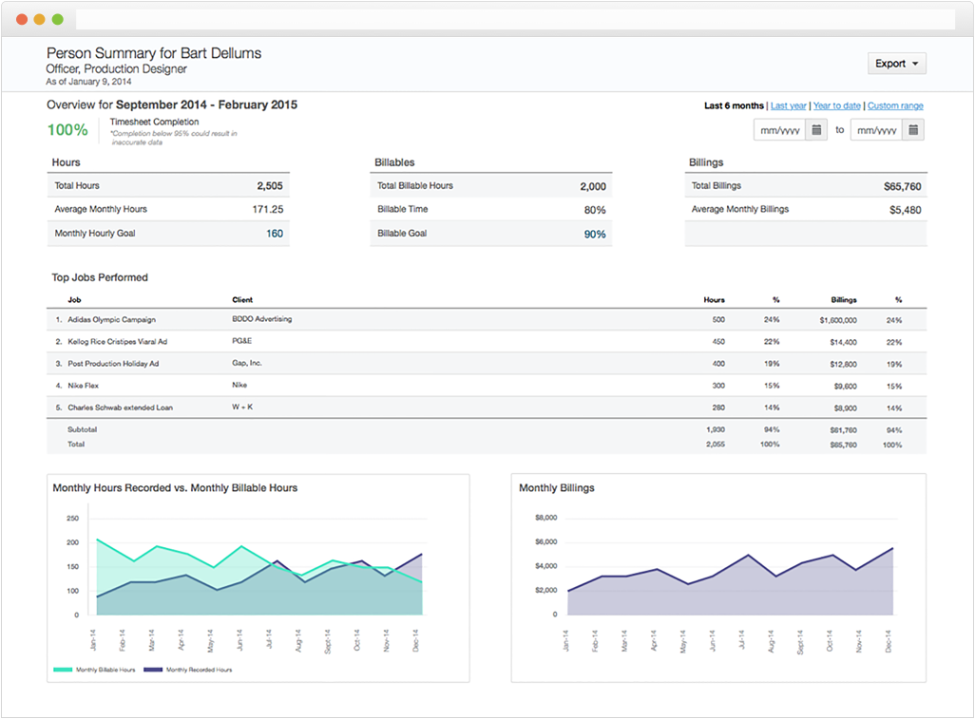Open the Year to date report
Screen dimensions: 975x719
click(836, 105)
